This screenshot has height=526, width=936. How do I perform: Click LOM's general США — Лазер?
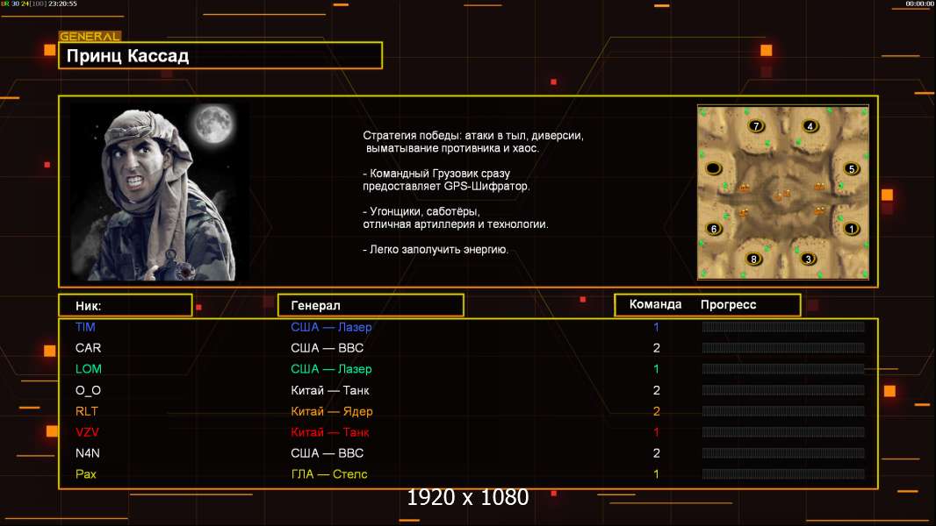331,369
